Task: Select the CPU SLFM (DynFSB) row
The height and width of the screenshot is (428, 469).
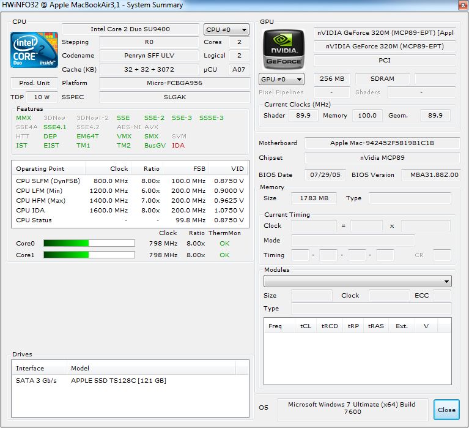Action: pos(130,181)
